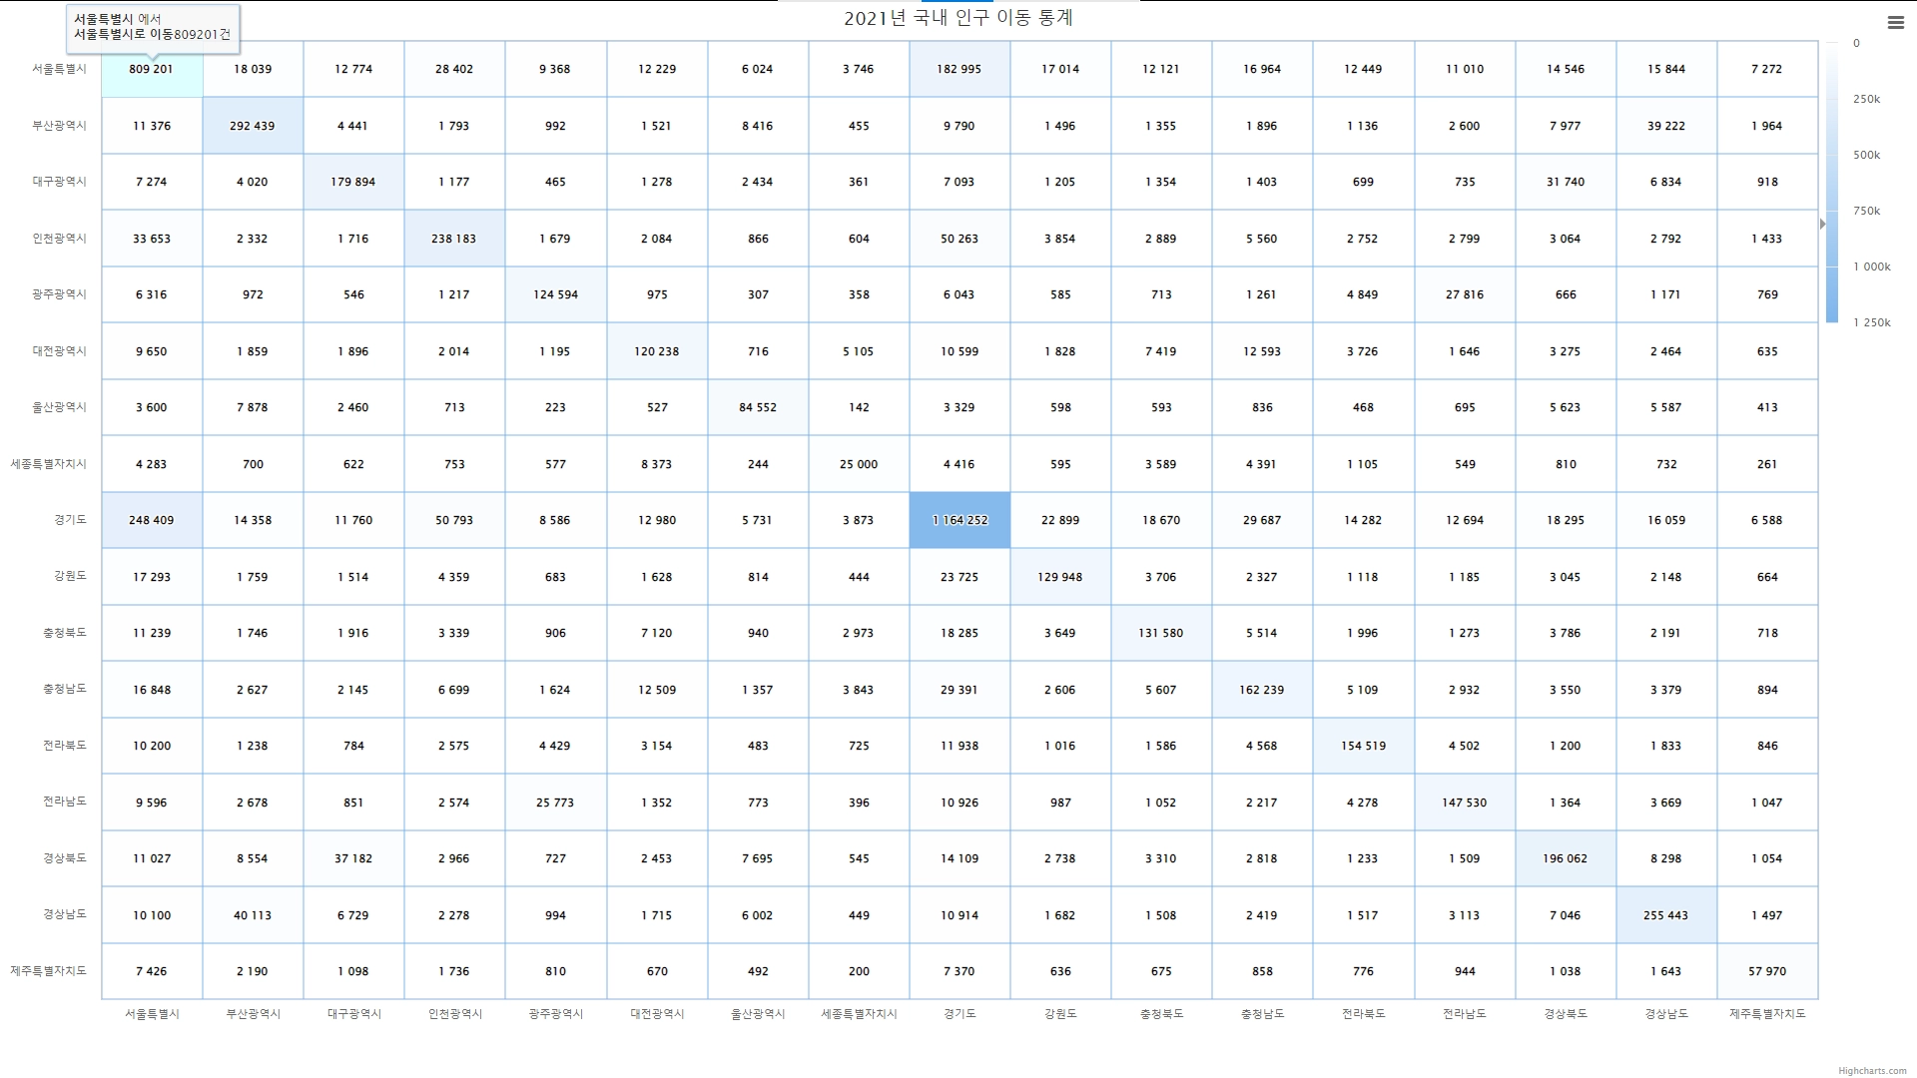Click the 196 062 경상북도 diagonal cell
This screenshot has width=1917, height=1078.
tap(1565, 858)
